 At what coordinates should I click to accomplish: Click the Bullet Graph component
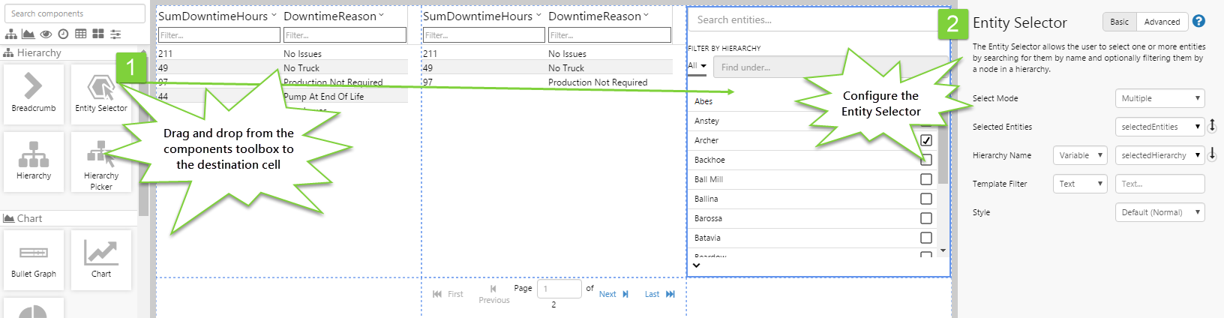pos(34,259)
